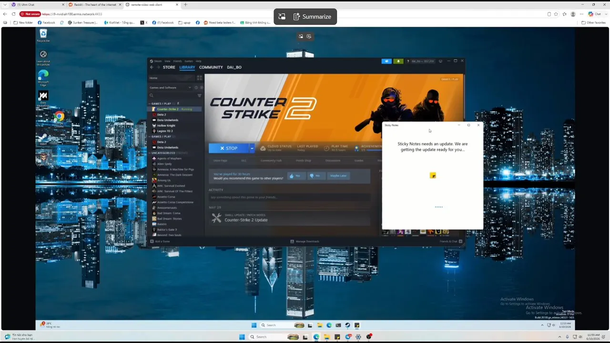The width and height of the screenshot is (610, 343).
Task: Click the green Steam notifications bell icon
Action: click(398, 61)
